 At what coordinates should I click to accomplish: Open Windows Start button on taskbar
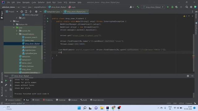click(79, 108)
